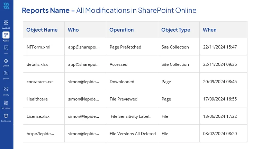Click File type in the 08/02/2024 row

(x=165, y=134)
